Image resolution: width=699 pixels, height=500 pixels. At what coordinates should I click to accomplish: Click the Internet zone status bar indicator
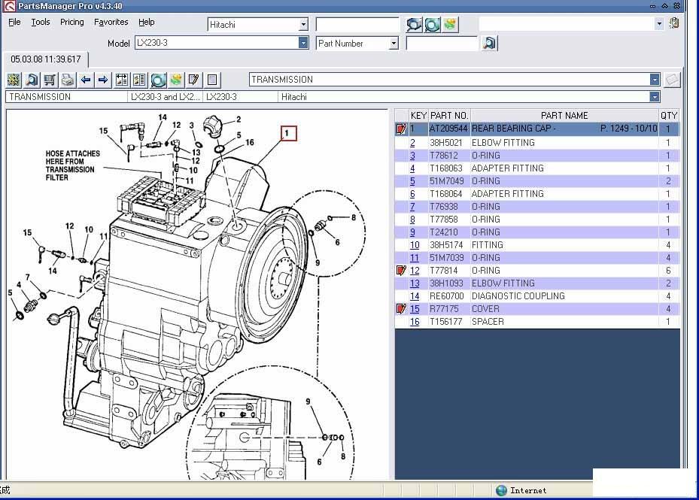tap(521, 490)
